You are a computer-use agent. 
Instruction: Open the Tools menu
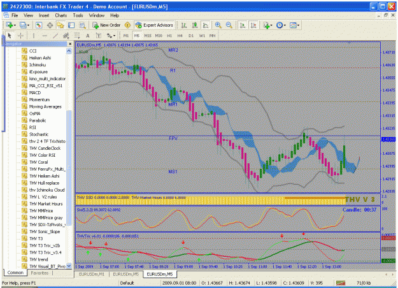tap(78, 15)
